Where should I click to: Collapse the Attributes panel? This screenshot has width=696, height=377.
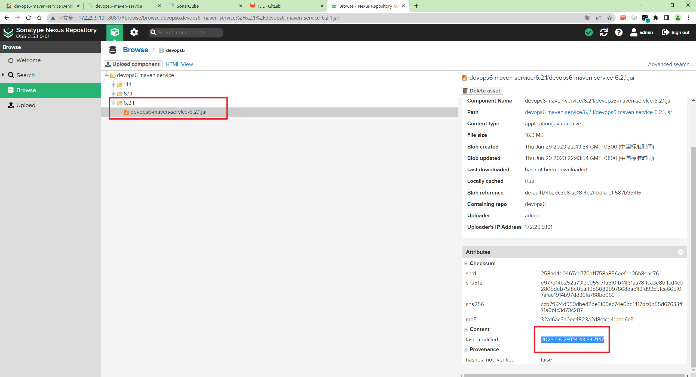(x=680, y=252)
